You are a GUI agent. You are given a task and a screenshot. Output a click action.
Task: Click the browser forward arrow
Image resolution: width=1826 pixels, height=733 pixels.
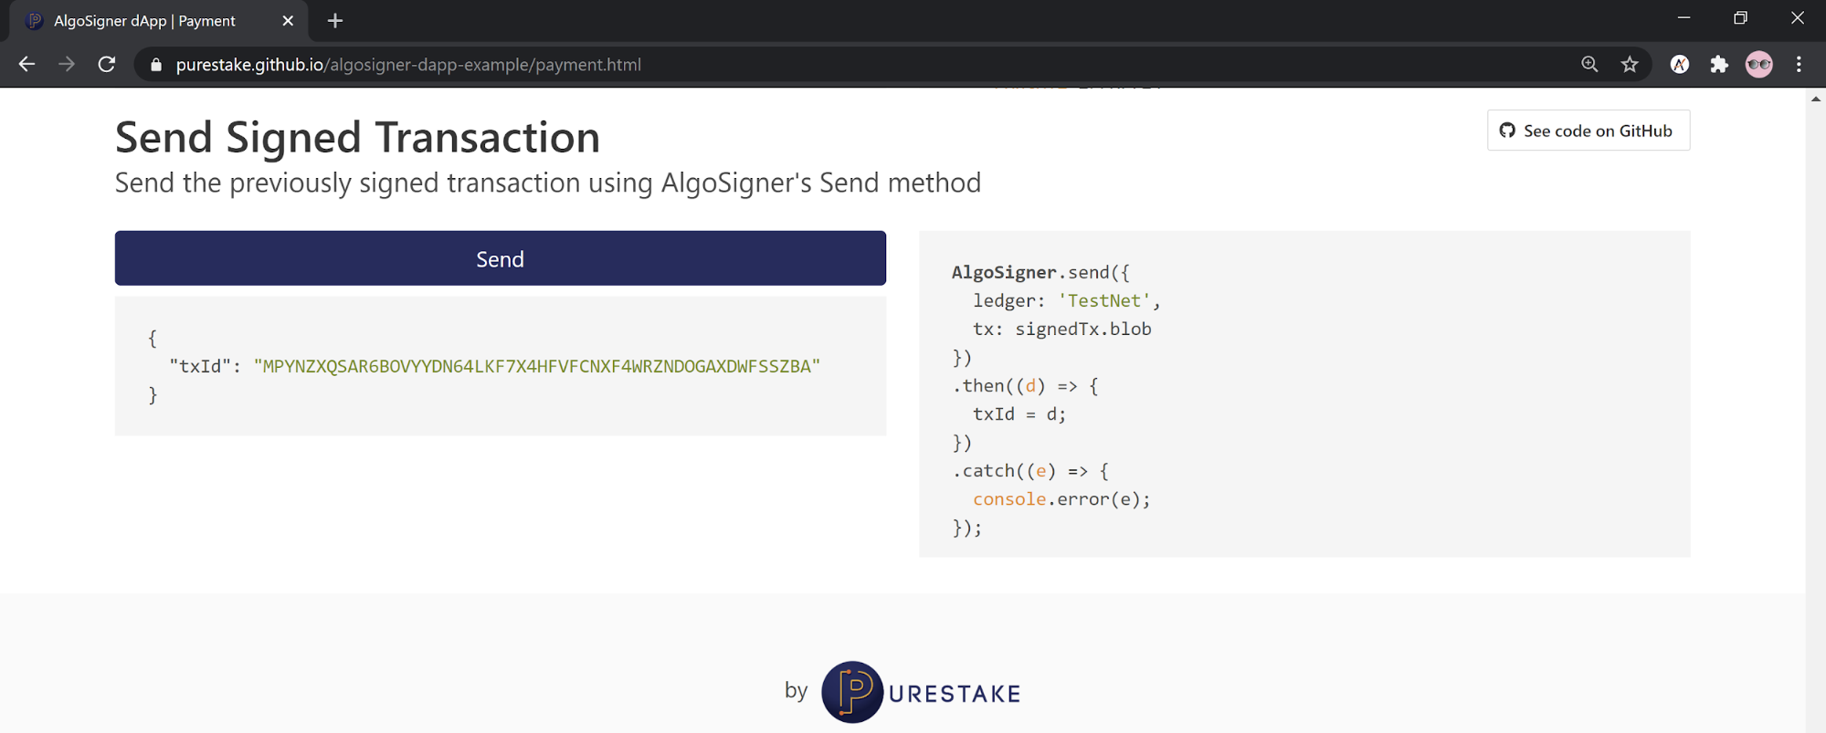pyautogui.click(x=67, y=64)
